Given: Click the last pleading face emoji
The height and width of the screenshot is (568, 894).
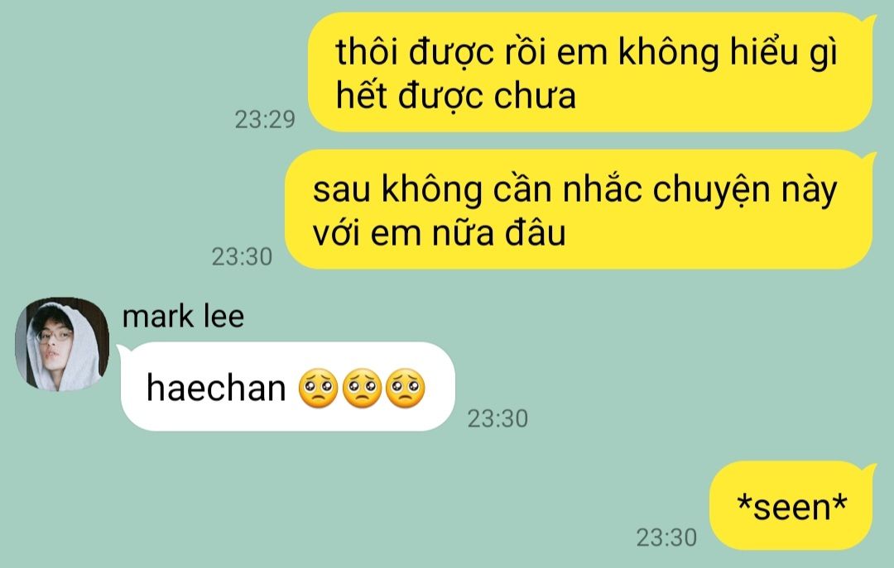Looking at the screenshot, I should coord(405,388).
